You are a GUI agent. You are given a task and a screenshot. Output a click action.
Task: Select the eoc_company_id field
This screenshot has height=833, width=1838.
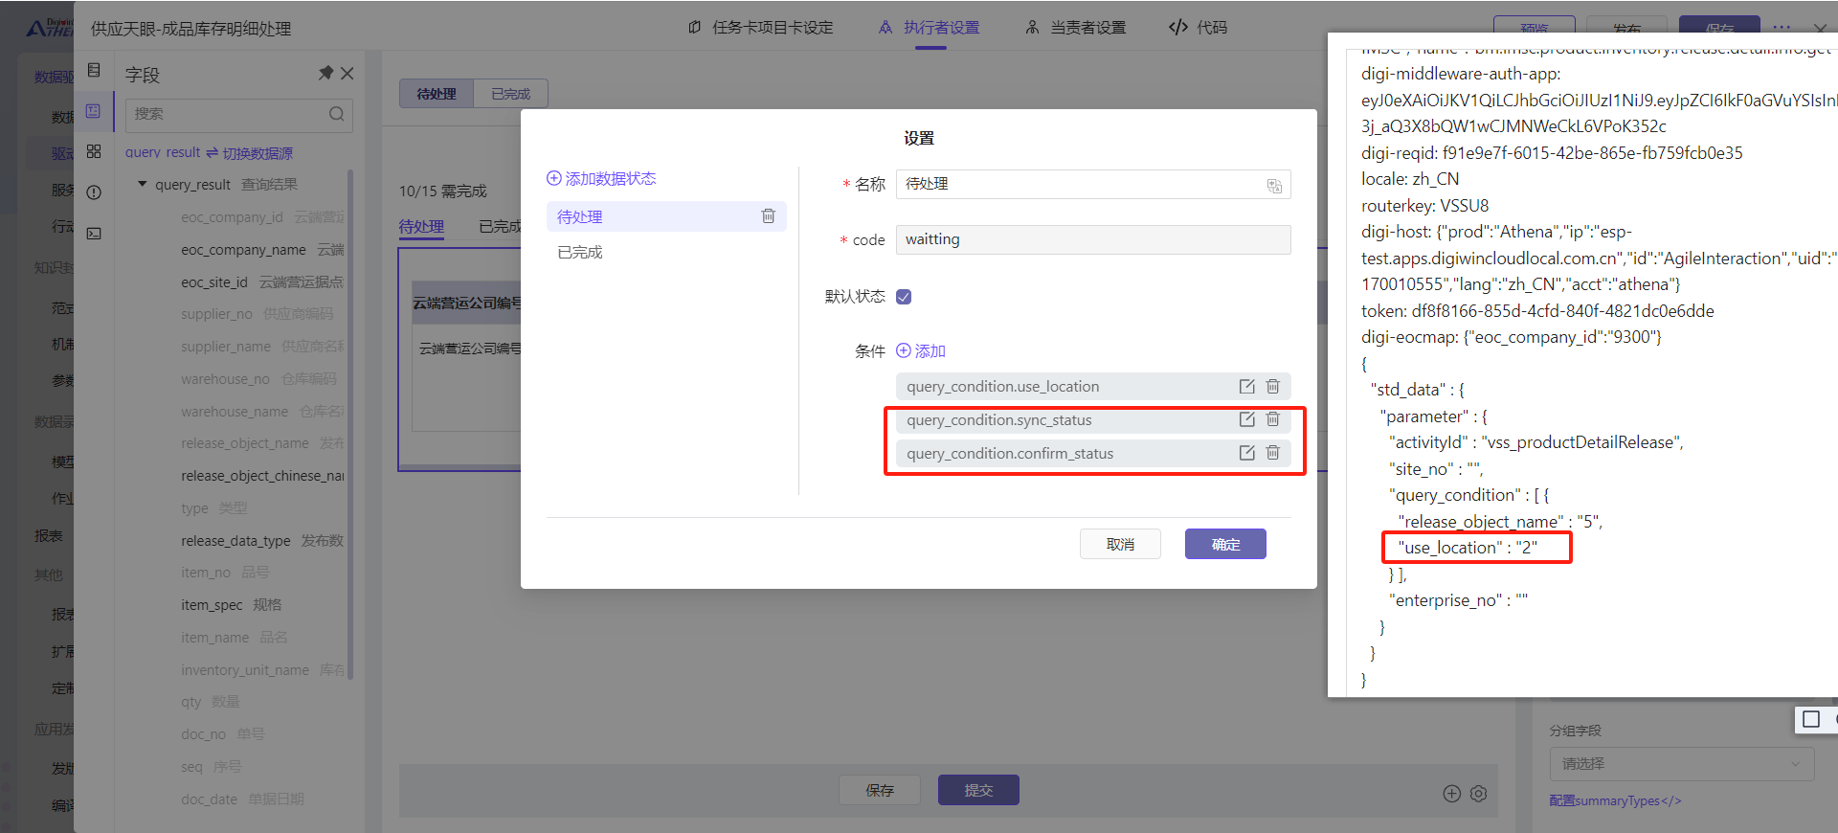click(x=261, y=217)
